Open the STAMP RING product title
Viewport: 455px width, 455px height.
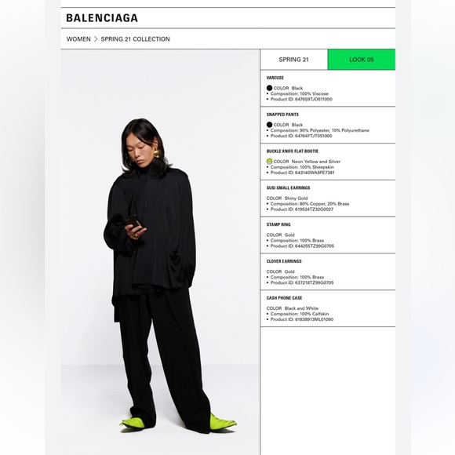278,224
